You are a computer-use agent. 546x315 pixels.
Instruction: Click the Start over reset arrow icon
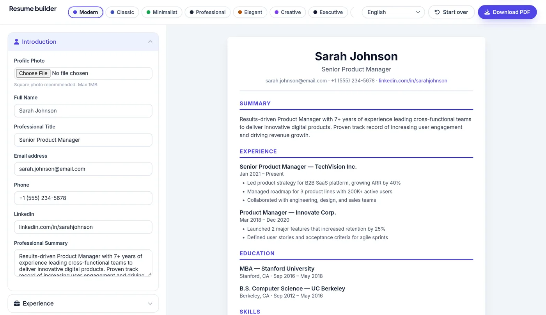pos(437,12)
